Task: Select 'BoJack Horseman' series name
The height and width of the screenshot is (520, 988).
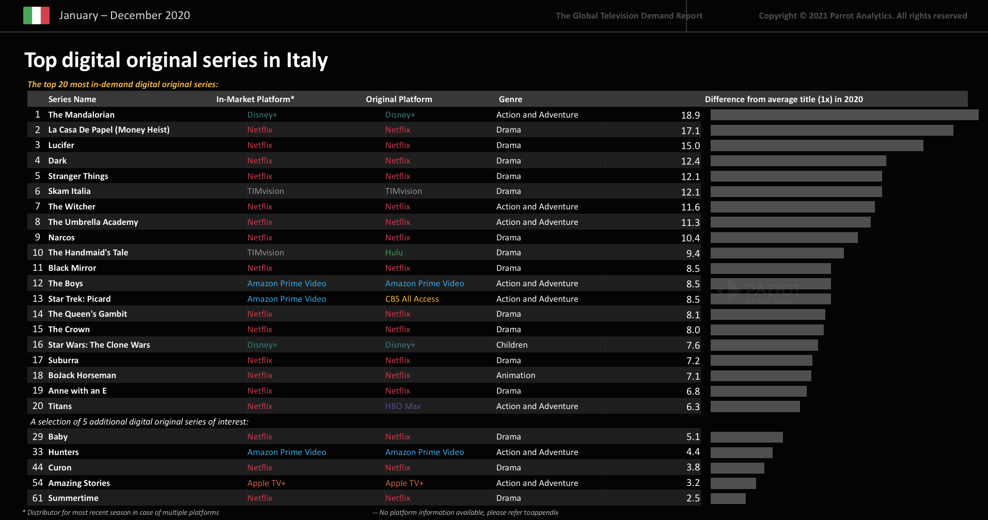Action: tap(82, 375)
